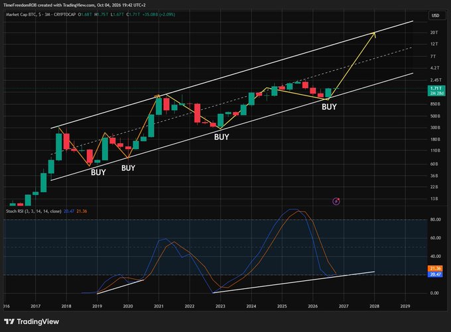The height and width of the screenshot is (332, 451).
Task: Click the TradingView logo
Action: (x=32, y=321)
